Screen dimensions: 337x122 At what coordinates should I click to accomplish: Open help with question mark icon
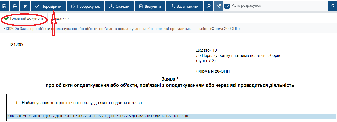333,6
